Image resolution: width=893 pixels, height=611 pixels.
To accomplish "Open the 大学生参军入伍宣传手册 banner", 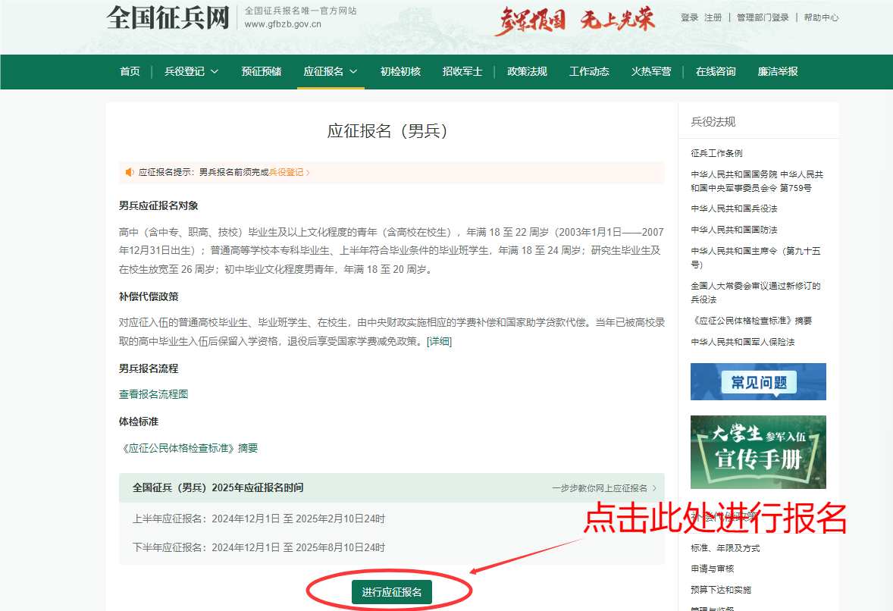I will coord(758,452).
